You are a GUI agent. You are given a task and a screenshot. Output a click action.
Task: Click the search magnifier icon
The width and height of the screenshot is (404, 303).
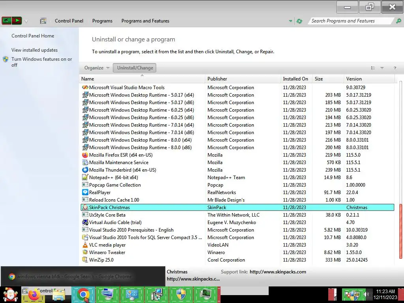[398, 21]
